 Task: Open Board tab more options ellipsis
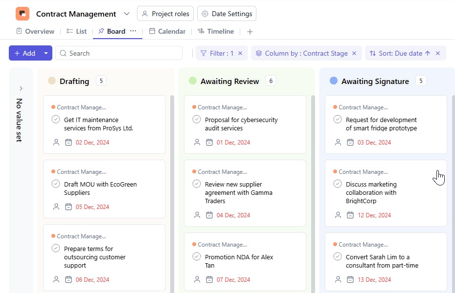click(133, 31)
